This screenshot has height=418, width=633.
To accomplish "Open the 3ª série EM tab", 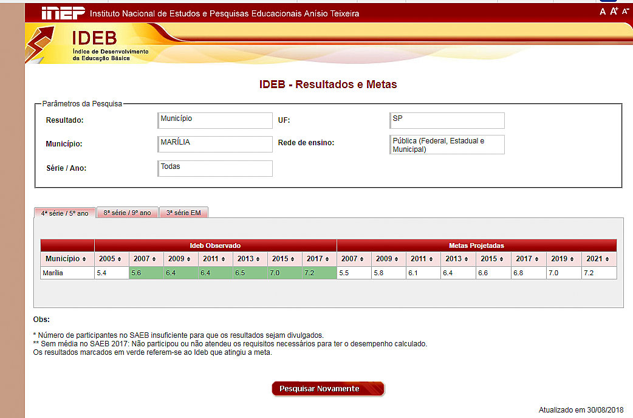I will click(x=183, y=213).
